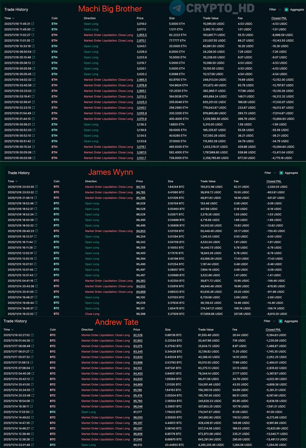This screenshot has width=306, height=448.
Task: Toggle Aggregate checkbox in James Wynn panel
Action: (x=281, y=173)
